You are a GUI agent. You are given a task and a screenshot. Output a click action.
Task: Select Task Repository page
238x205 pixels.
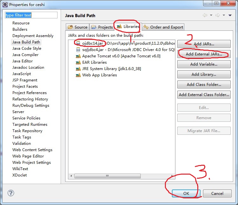pyautogui.click(x=27, y=131)
